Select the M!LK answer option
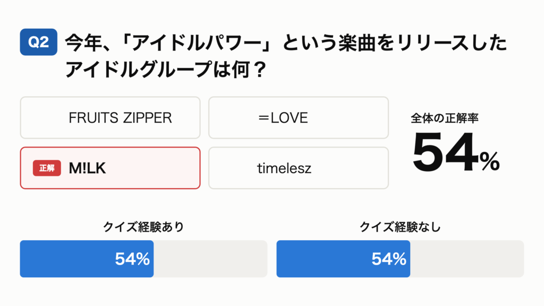The width and height of the screenshot is (544, 306). tap(110, 168)
